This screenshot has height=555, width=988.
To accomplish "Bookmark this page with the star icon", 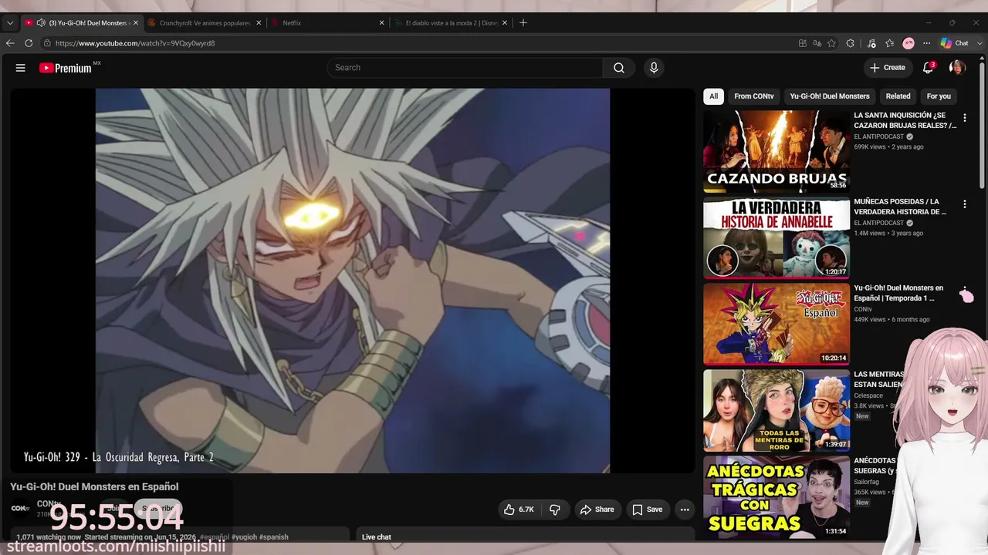I will pyautogui.click(x=831, y=43).
